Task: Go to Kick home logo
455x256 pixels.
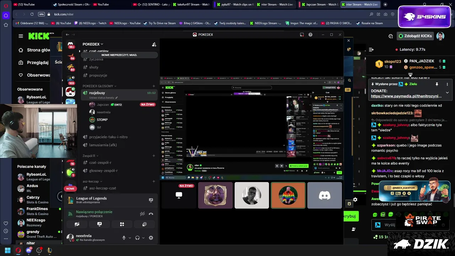Action: [39, 36]
